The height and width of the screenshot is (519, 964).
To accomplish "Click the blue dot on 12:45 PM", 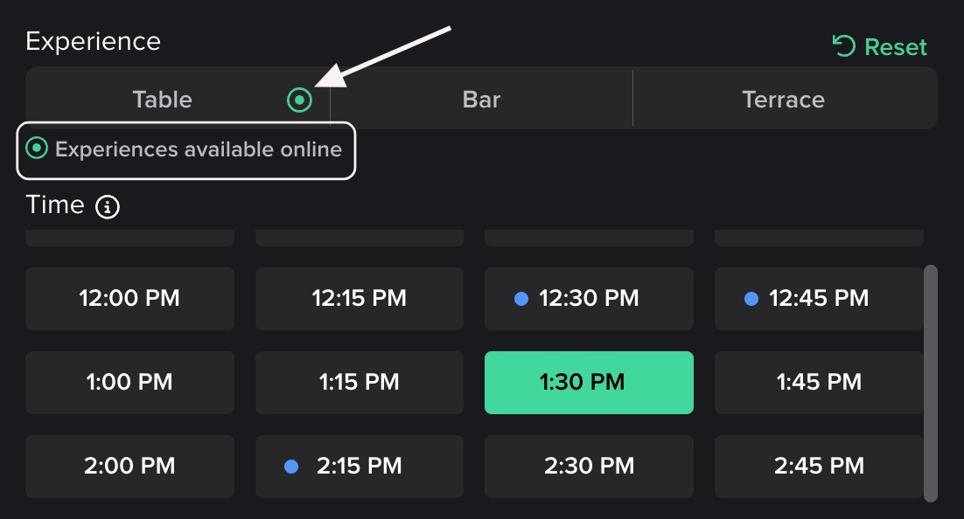I will coord(751,299).
